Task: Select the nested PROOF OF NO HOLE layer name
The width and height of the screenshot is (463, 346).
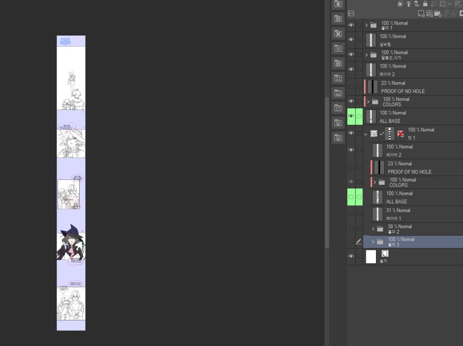Action: (410, 171)
